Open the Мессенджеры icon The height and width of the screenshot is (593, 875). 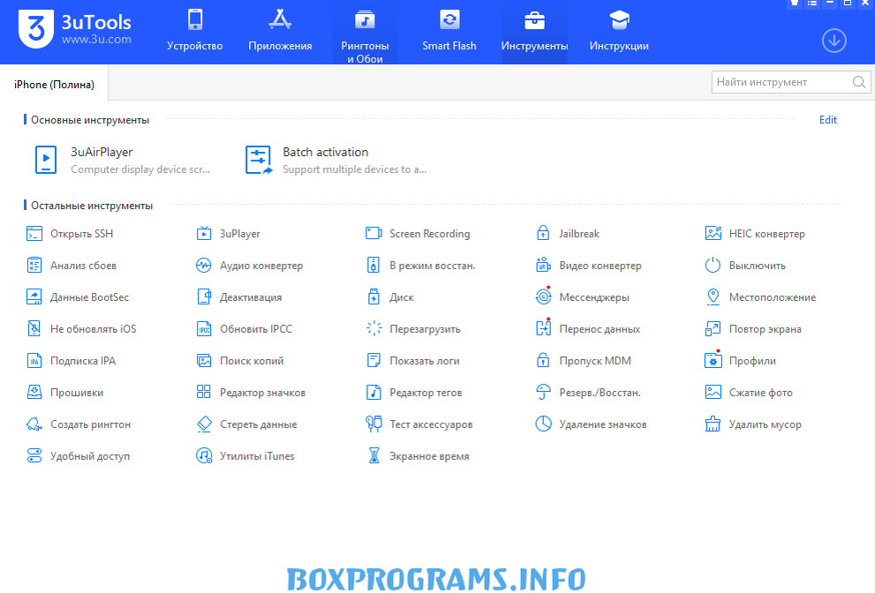543,297
